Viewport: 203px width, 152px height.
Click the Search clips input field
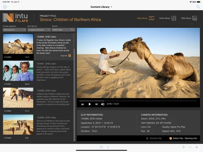click(x=63, y=30)
